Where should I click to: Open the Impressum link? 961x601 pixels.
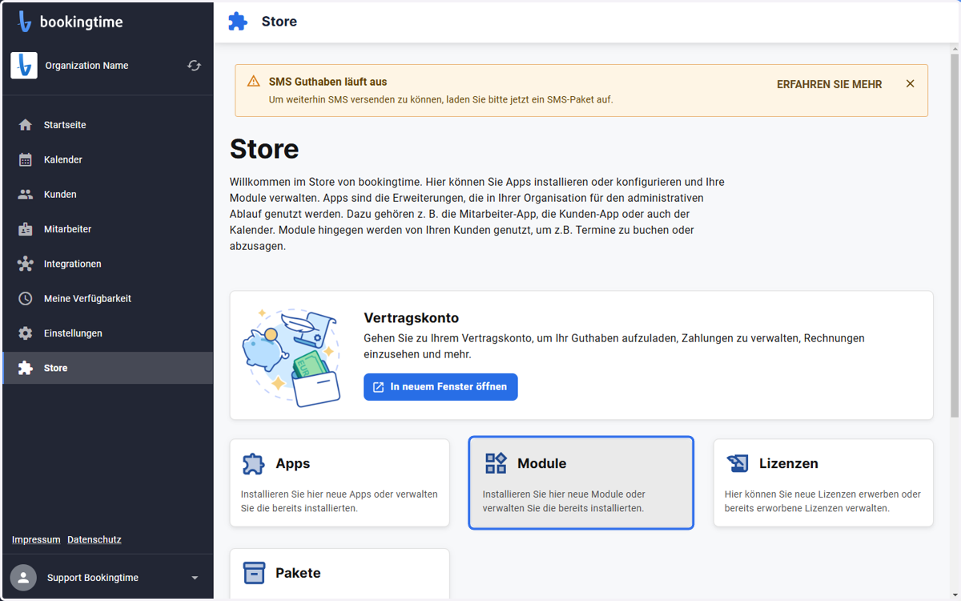[36, 539]
